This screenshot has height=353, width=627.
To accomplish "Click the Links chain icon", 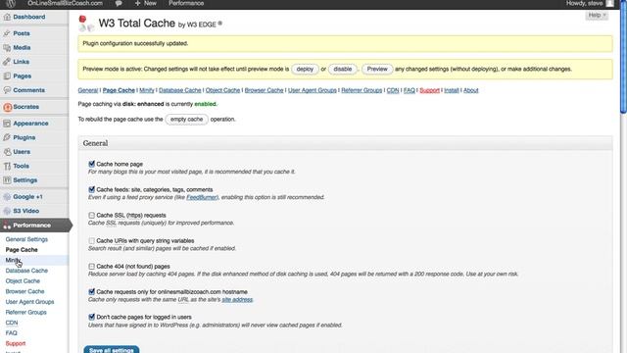I will click(x=7, y=62).
